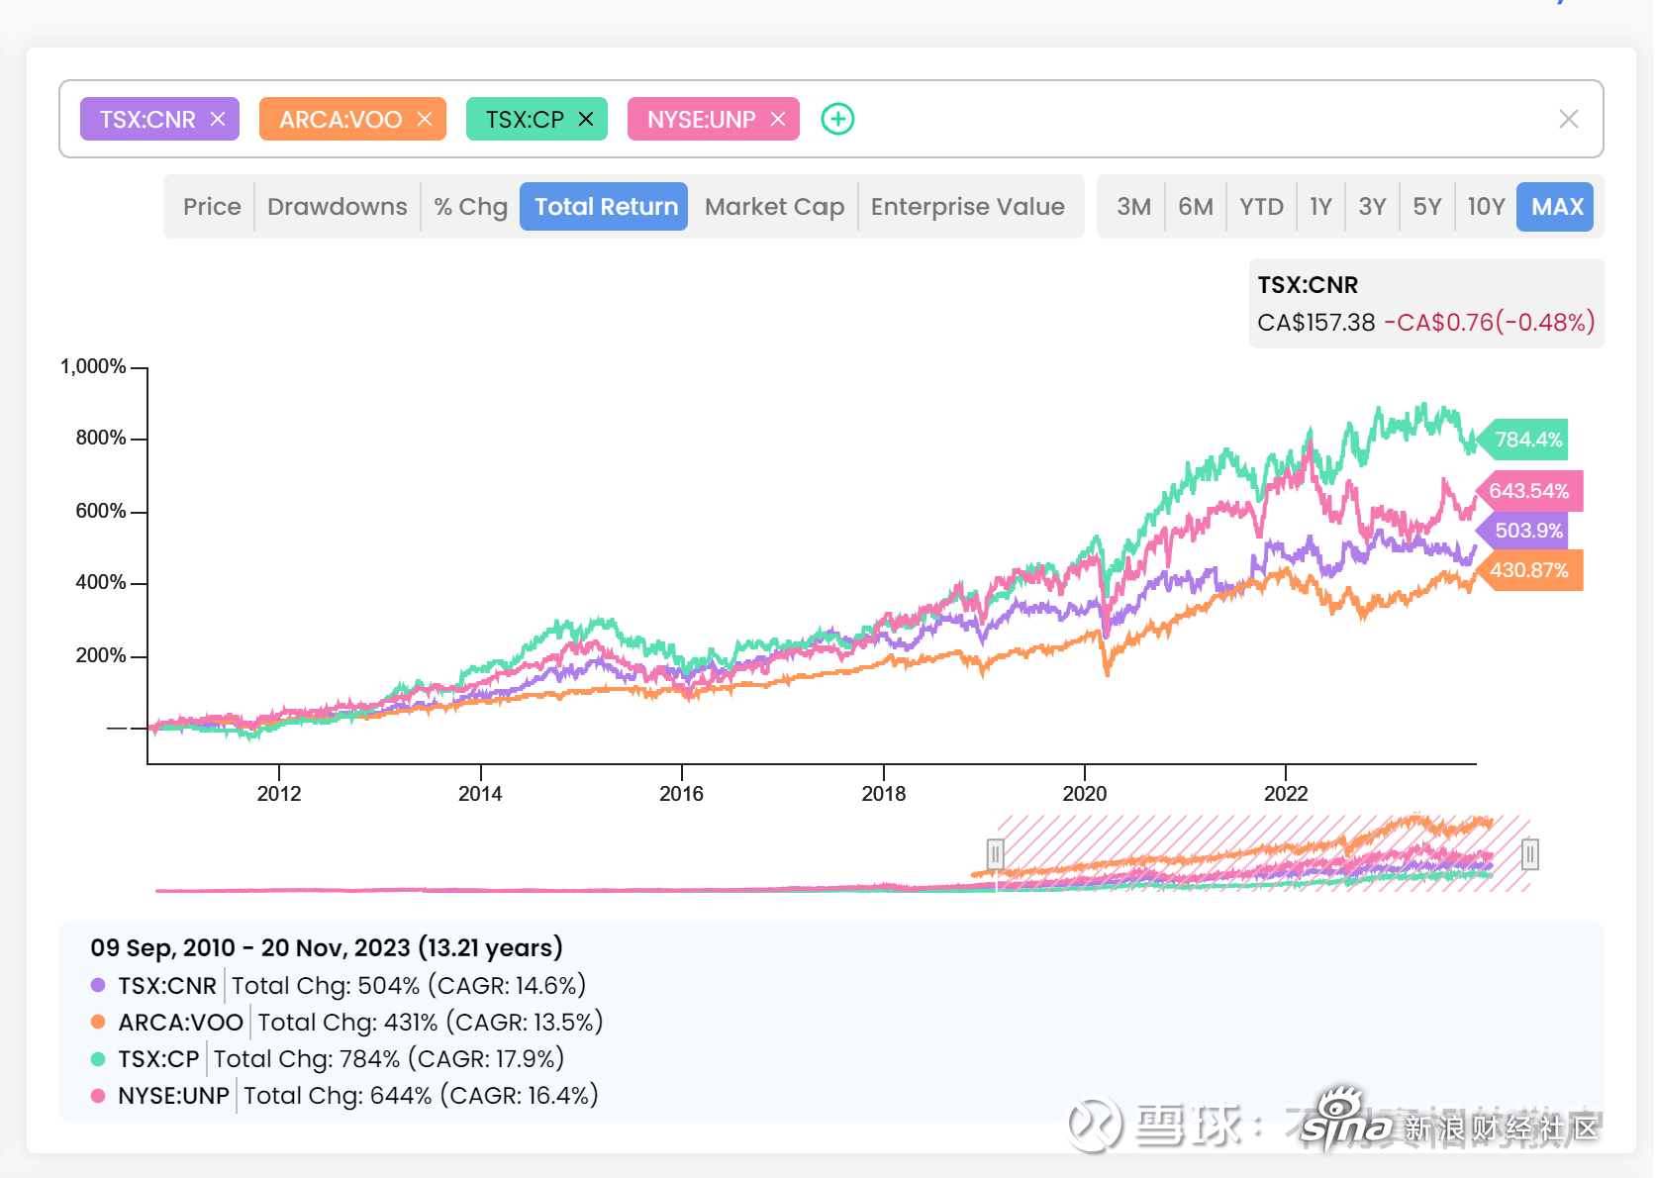Select the MAX time range
The width and height of the screenshot is (1655, 1178).
click(x=1556, y=207)
